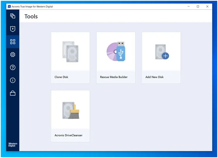Viewport: 218px width, 158px height.
Task: Close the Acronis True Image window
Action: coord(207,6)
